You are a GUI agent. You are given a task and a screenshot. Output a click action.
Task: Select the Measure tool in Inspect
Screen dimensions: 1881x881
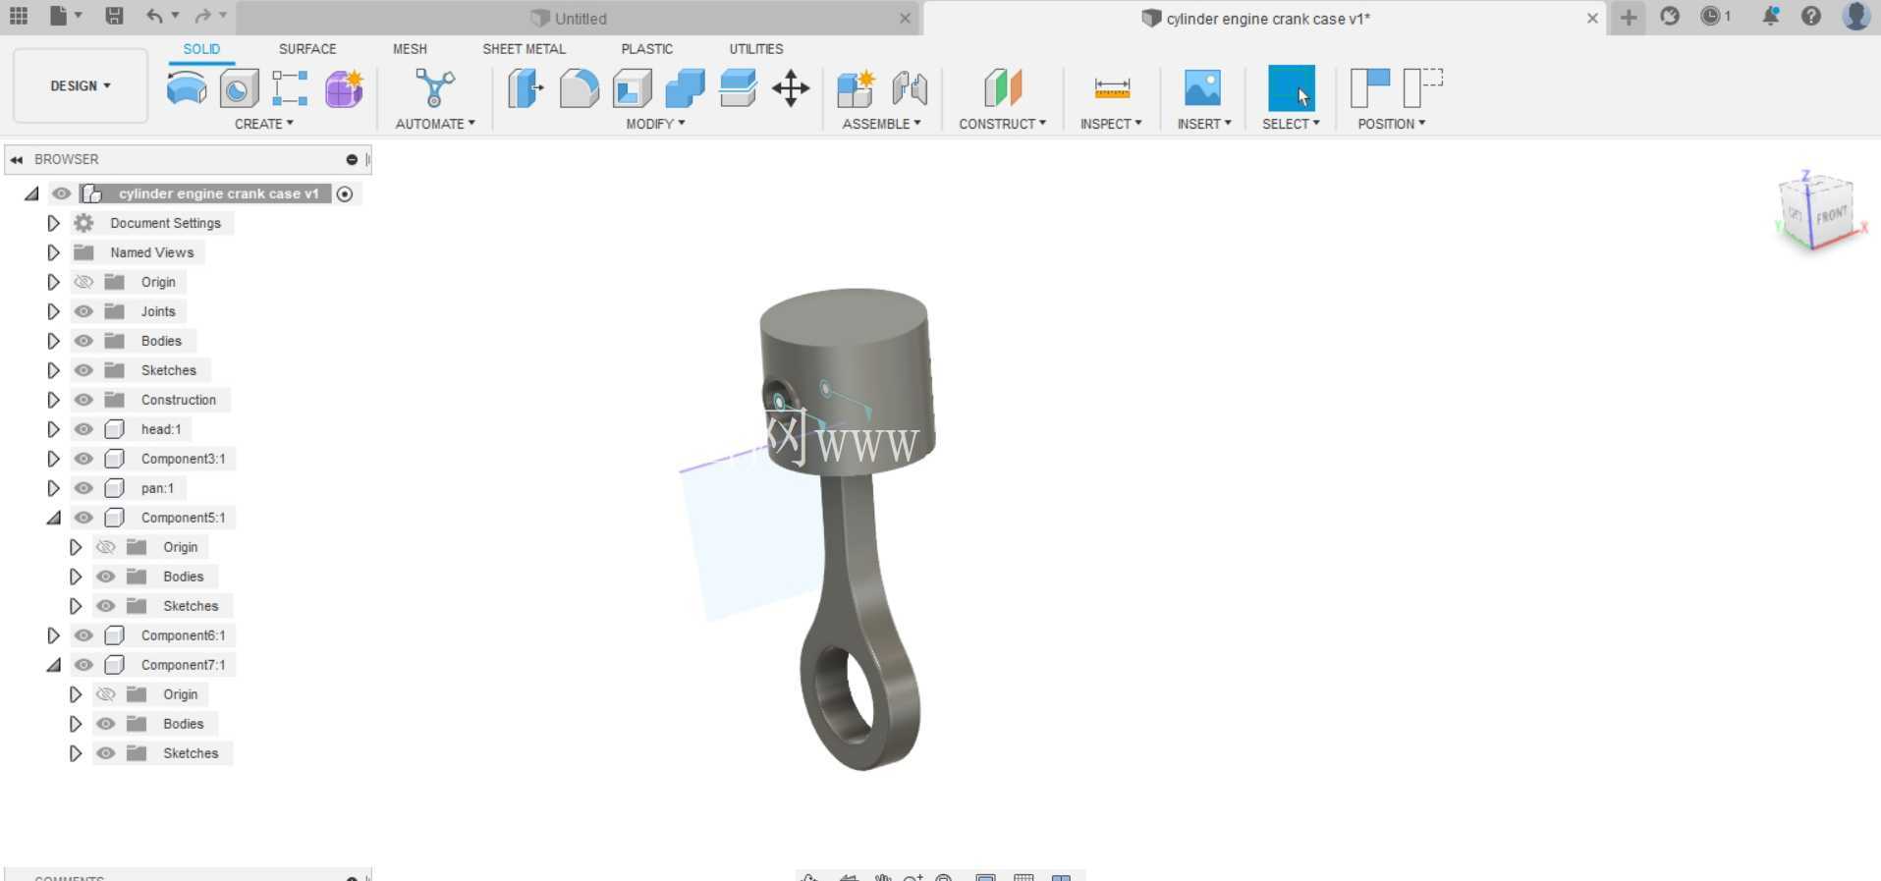point(1112,88)
